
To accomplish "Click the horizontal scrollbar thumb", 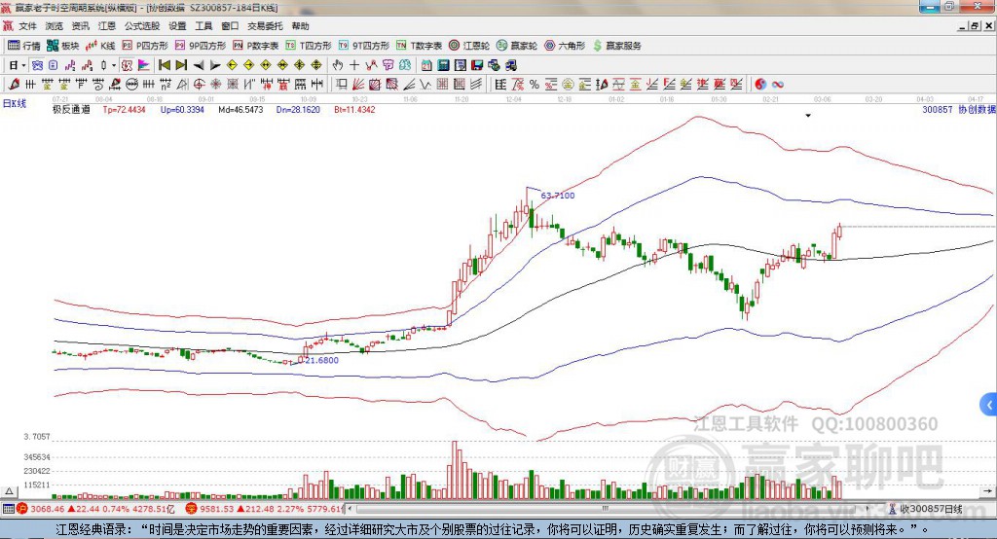I will (606, 509).
